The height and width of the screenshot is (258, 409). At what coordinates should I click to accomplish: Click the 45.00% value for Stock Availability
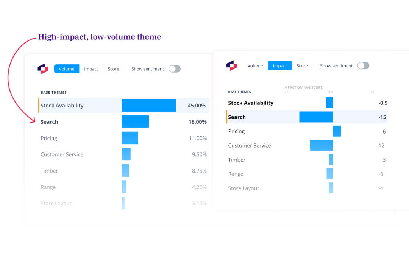[197, 105]
